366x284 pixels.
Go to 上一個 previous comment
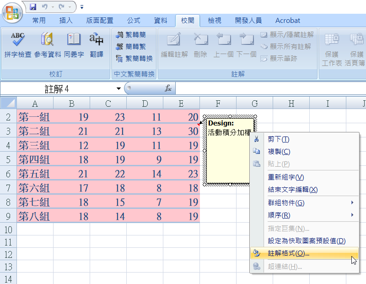pos(224,45)
